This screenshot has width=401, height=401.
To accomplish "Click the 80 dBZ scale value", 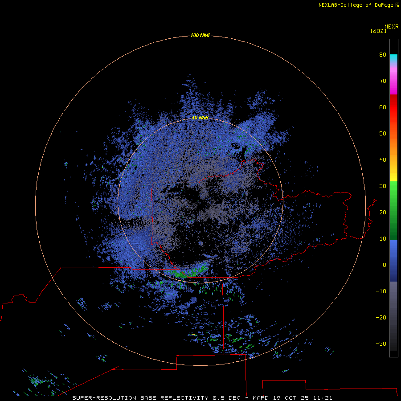I will pyautogui.click(x=383, y=54).
